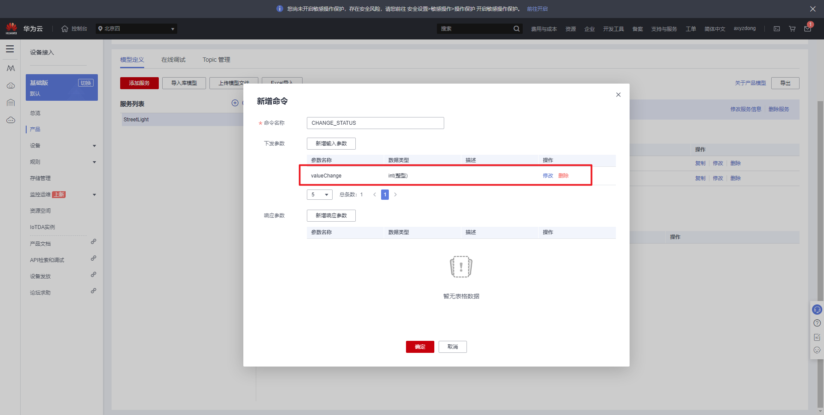Open the 费用与成本 header menu
This screenshot has width=824, height=415.
544,29
